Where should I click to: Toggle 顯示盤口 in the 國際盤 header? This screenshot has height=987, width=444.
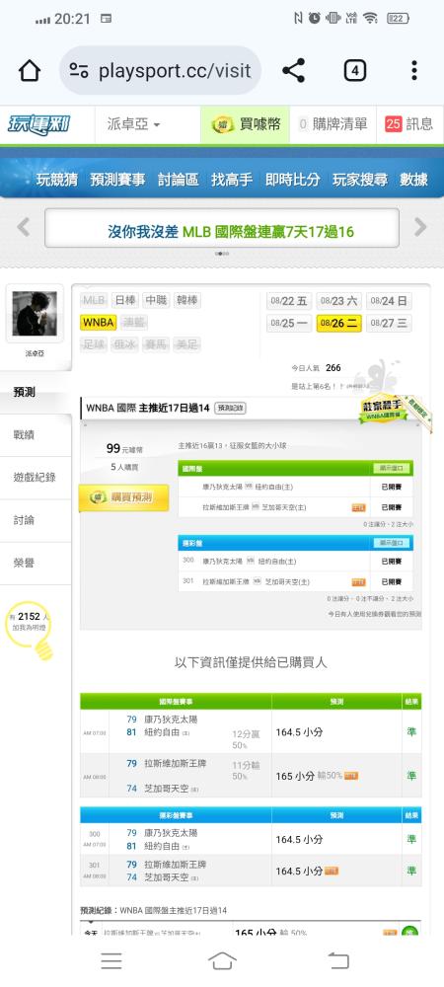pos(392,468)
